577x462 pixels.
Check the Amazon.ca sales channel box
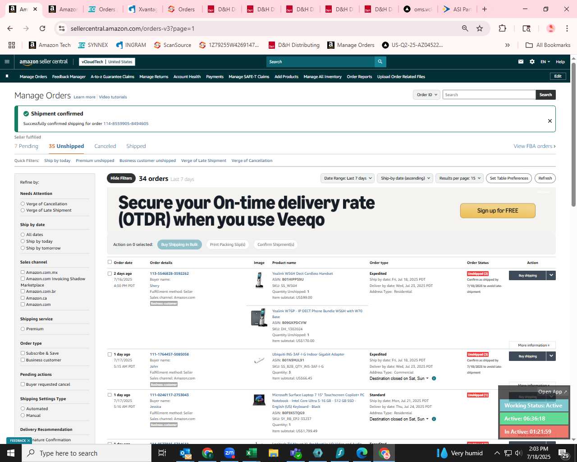click(23, 298)
